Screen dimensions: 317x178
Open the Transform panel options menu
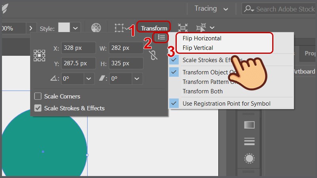161,37
